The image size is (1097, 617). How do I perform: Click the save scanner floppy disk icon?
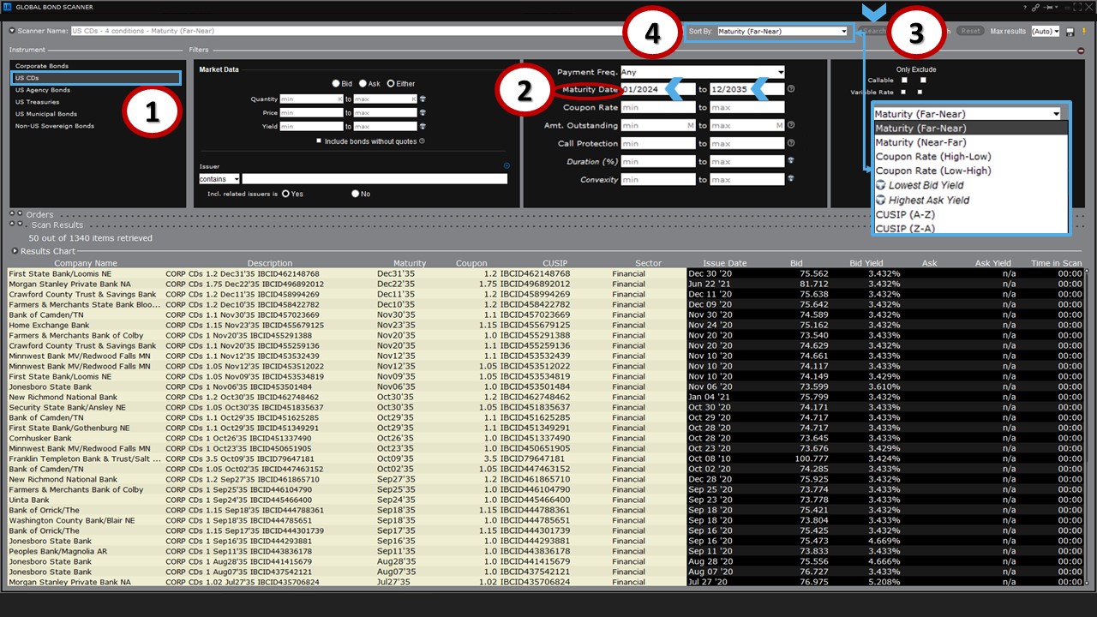[1070, 32]
